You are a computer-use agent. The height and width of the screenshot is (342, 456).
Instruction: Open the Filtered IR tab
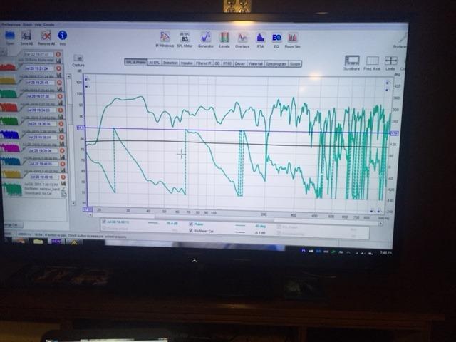(x=204, y=63)
